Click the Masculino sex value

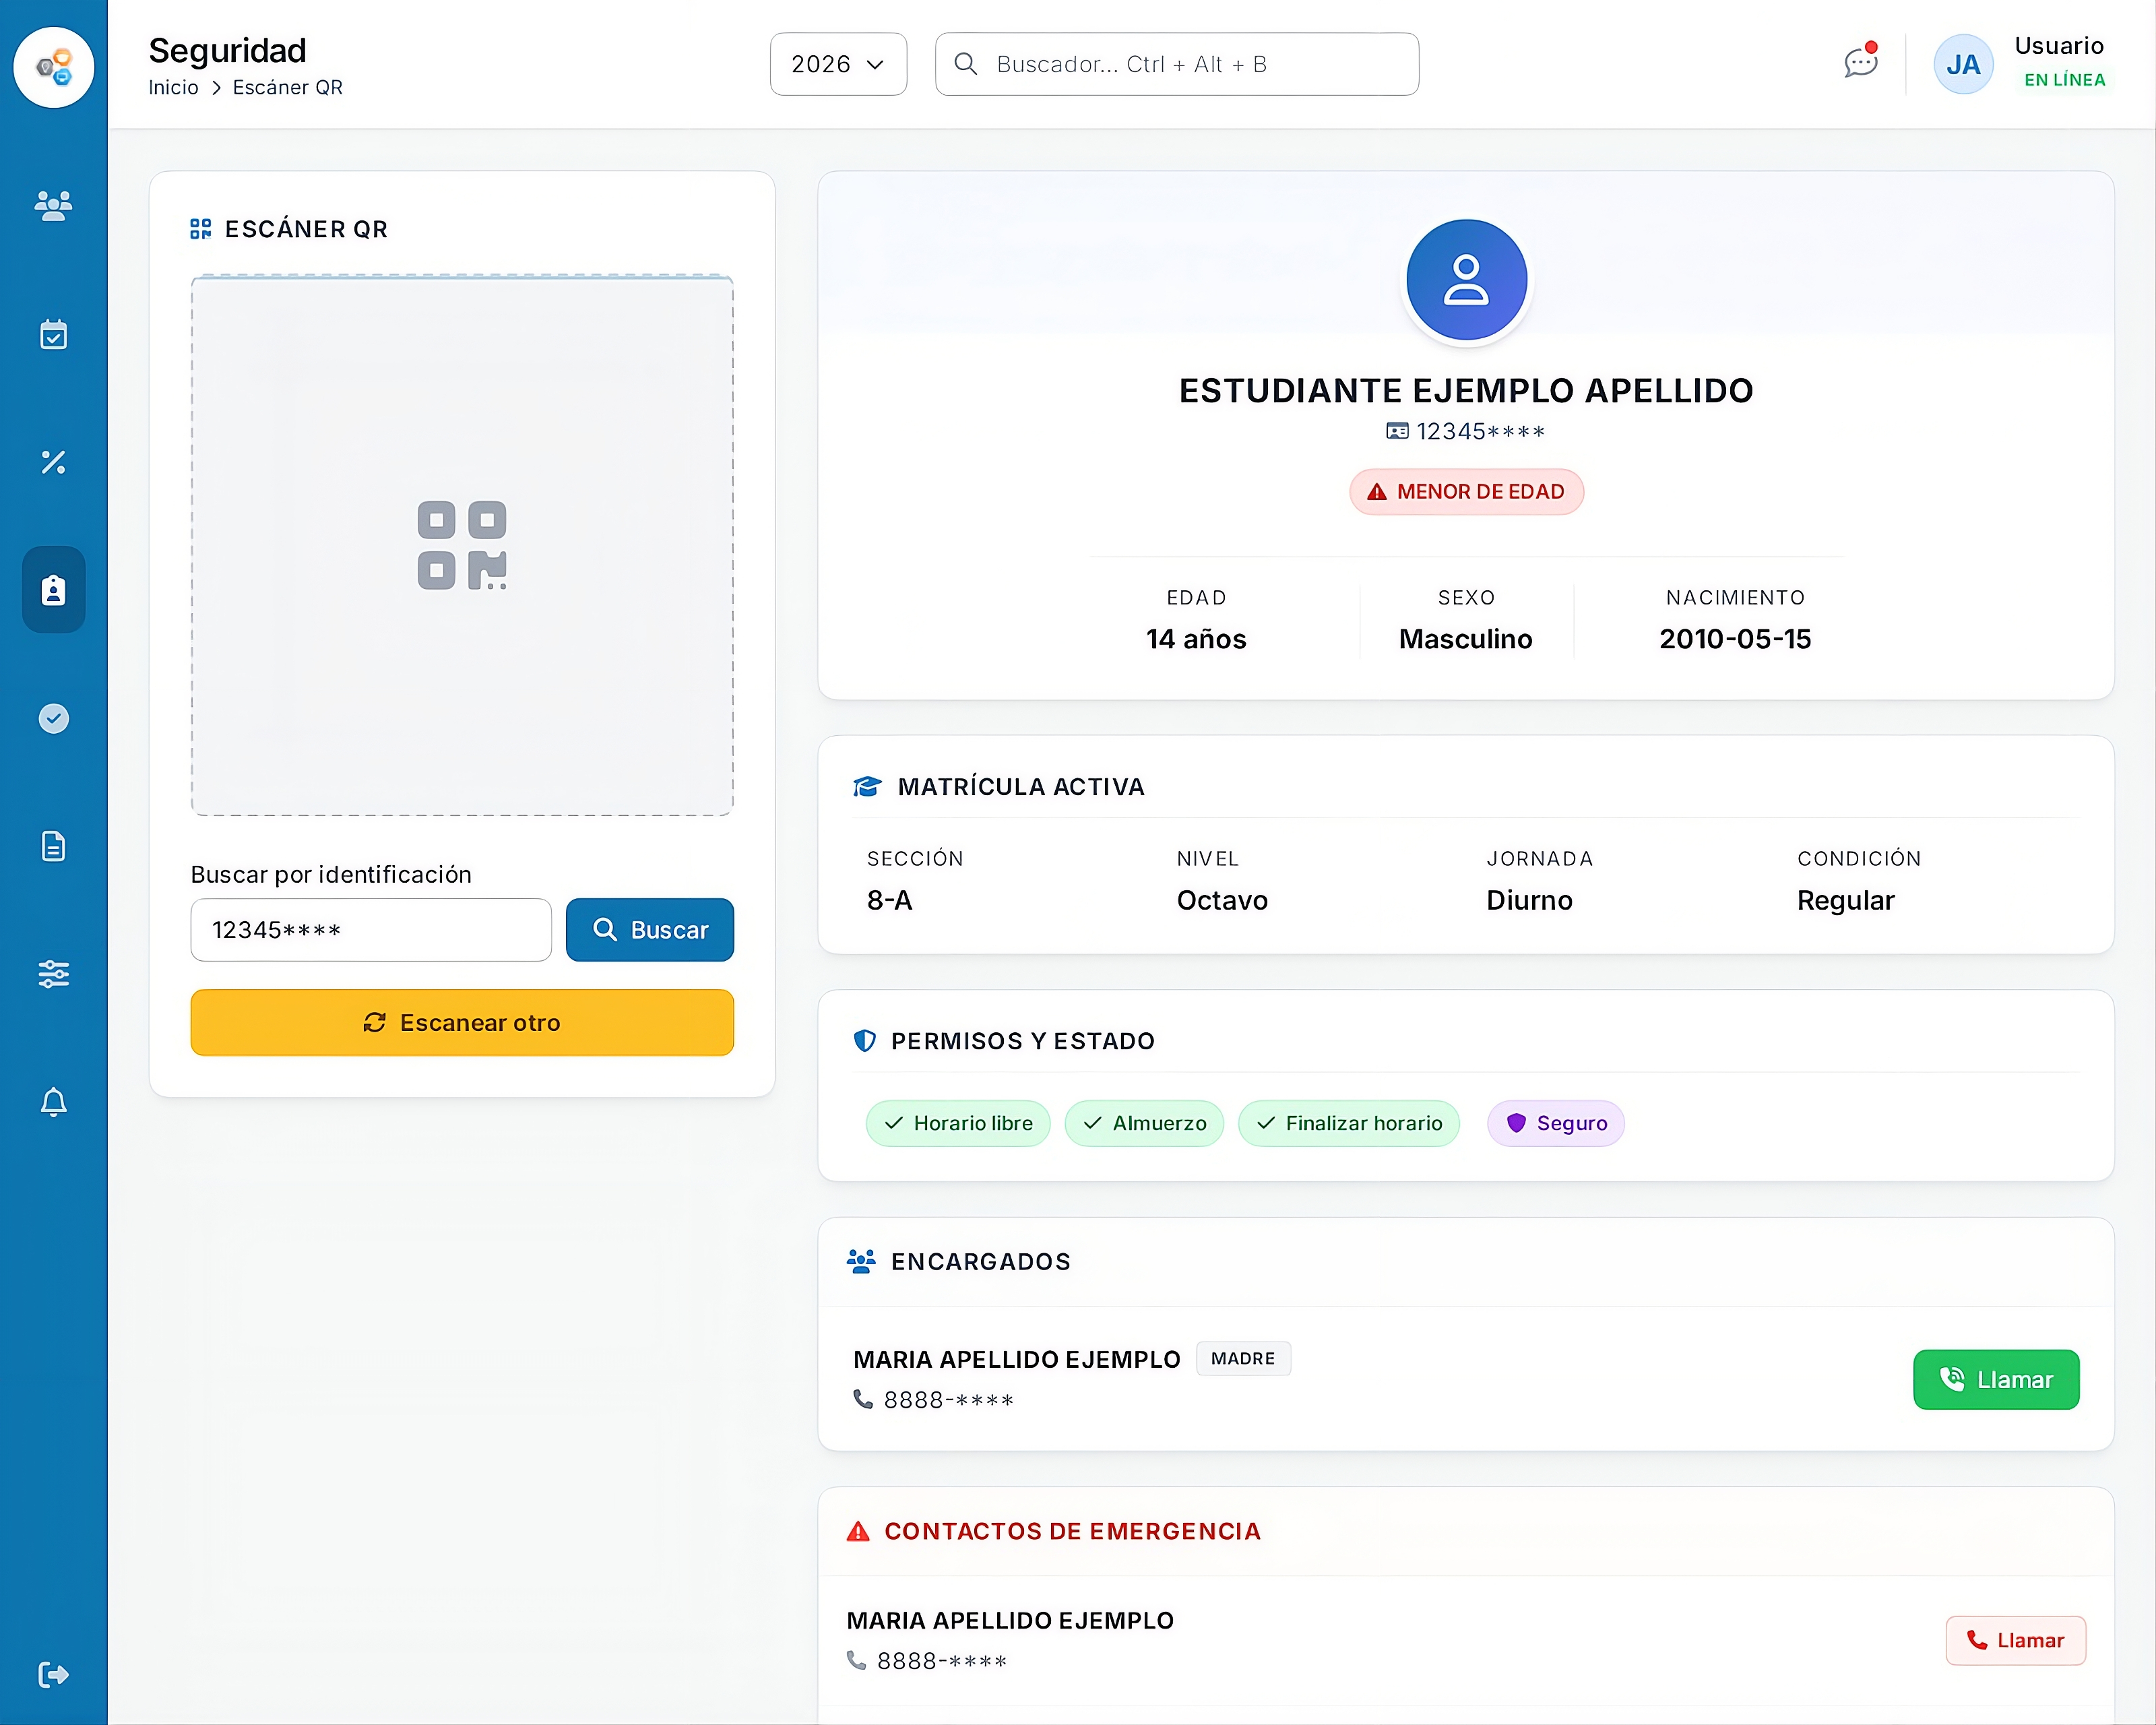click(1466, 639)
